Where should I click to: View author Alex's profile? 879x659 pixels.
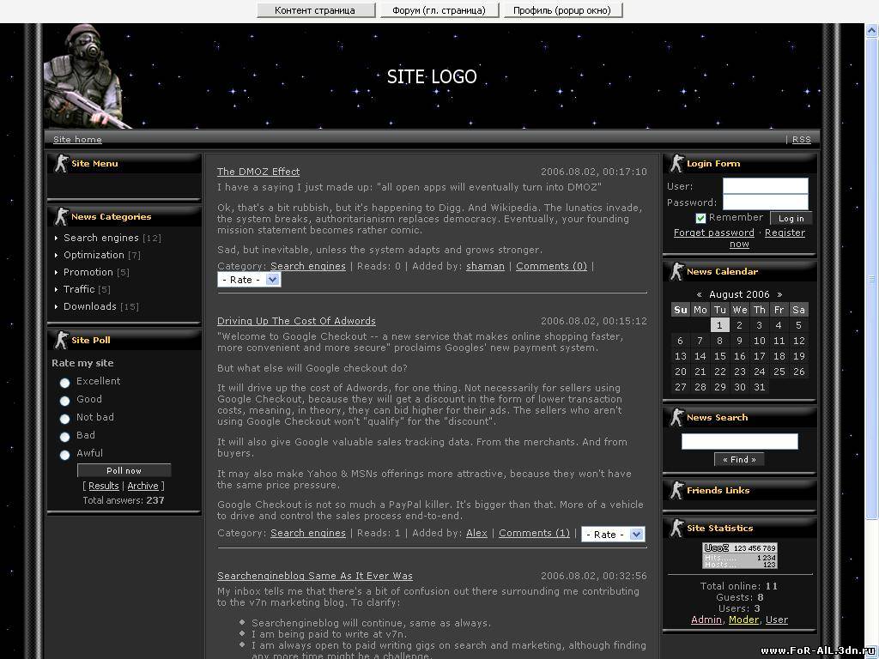(476, 533)
